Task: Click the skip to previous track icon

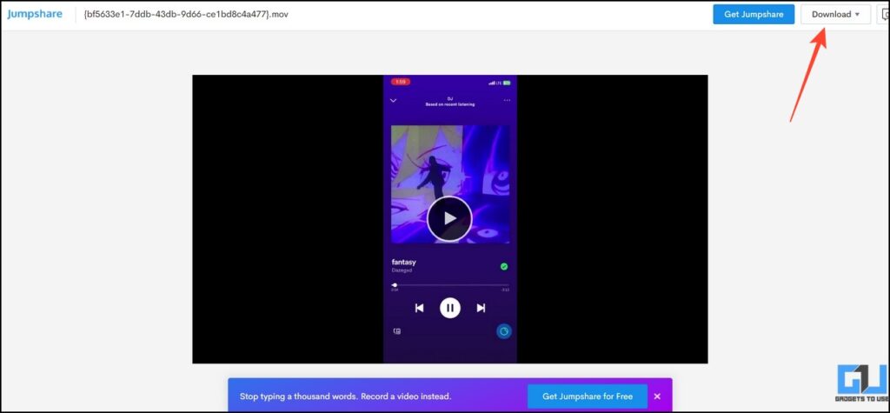Action: click(x=419, y=308)
